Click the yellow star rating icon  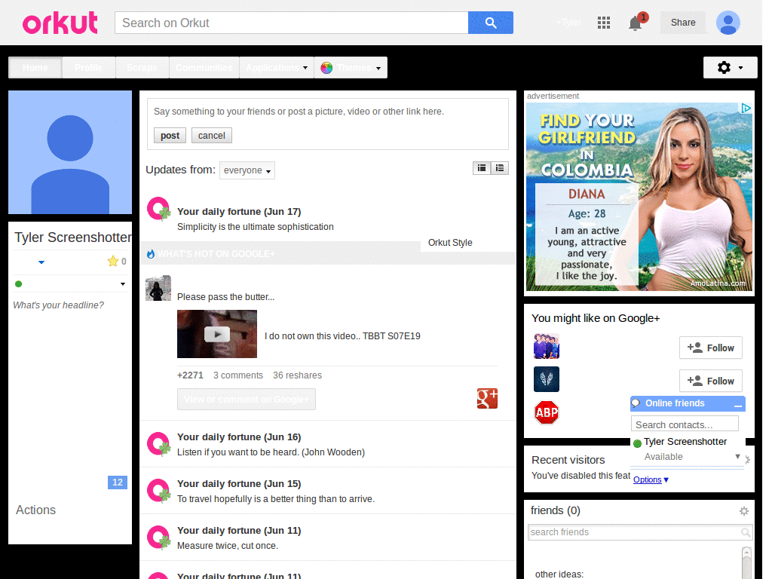[113, 261]
